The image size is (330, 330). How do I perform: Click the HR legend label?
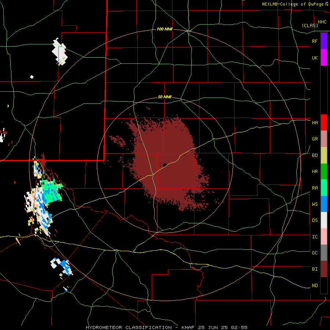tap(315, 172)
